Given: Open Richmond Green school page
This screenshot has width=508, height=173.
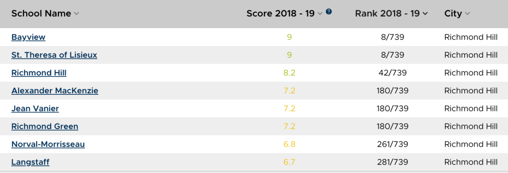Looking at the screenshot, I should click(x=45, y=126).
